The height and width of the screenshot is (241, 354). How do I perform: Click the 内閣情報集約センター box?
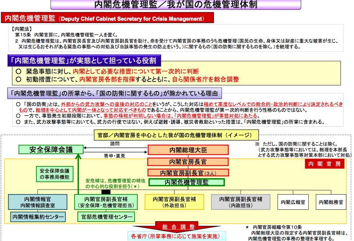pos(39,217)
